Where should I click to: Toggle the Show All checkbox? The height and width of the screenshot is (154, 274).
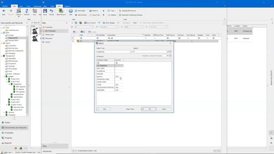pyautogui.click(x=32, y=23)
